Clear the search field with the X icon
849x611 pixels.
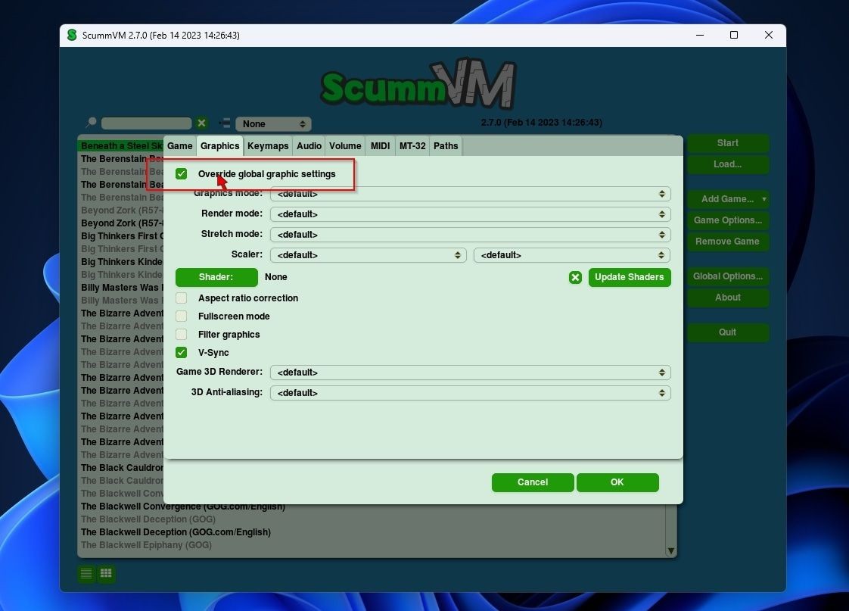[x=201, y=123]
